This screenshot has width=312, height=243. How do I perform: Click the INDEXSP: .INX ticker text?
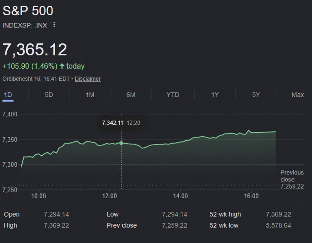point(25,25)
